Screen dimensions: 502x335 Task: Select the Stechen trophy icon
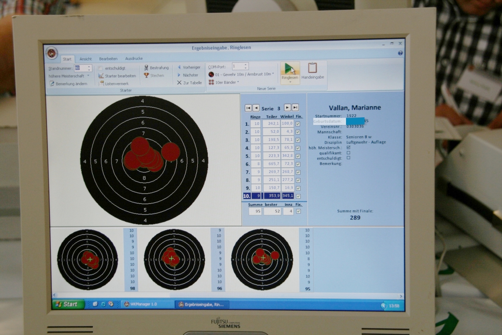146,75
